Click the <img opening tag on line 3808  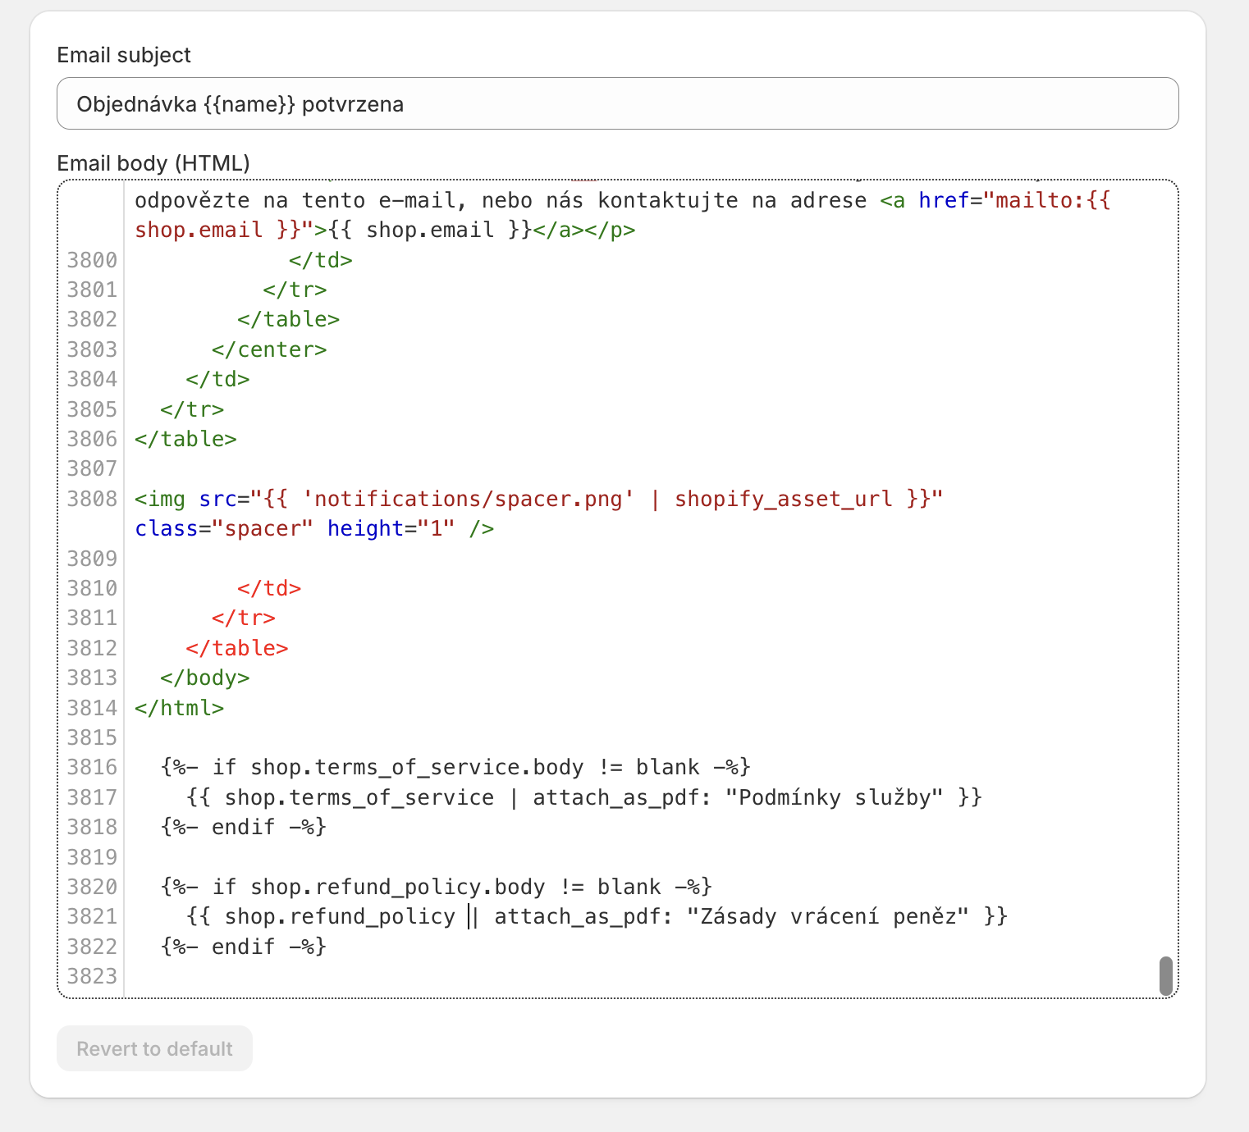point(160,499)
